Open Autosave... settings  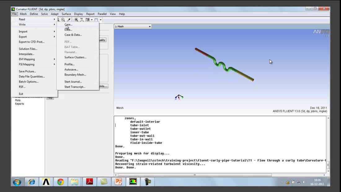pyautogui.click(x=71, y=69)
